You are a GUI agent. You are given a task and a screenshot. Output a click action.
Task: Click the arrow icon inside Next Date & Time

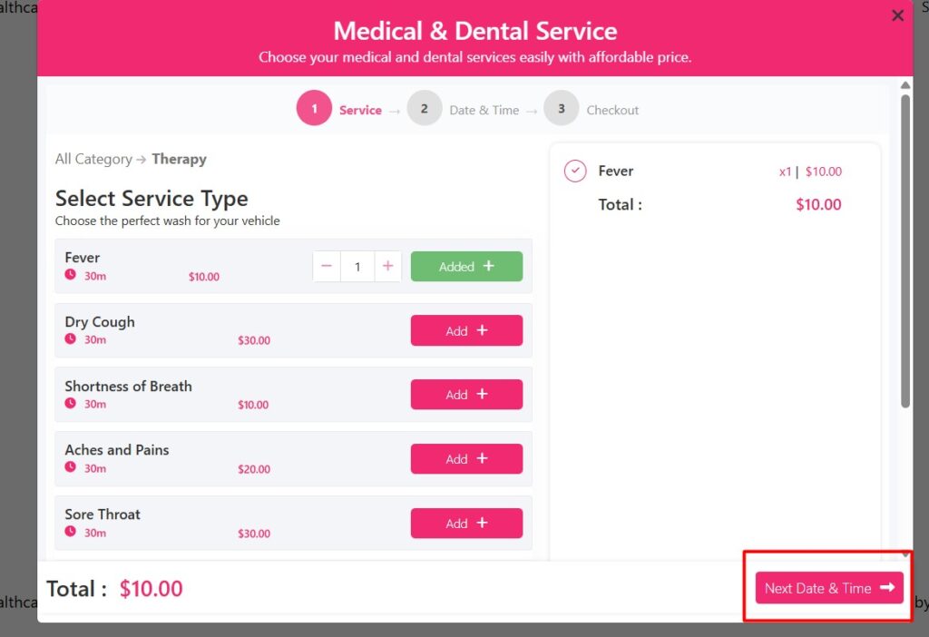coord(886,588)
